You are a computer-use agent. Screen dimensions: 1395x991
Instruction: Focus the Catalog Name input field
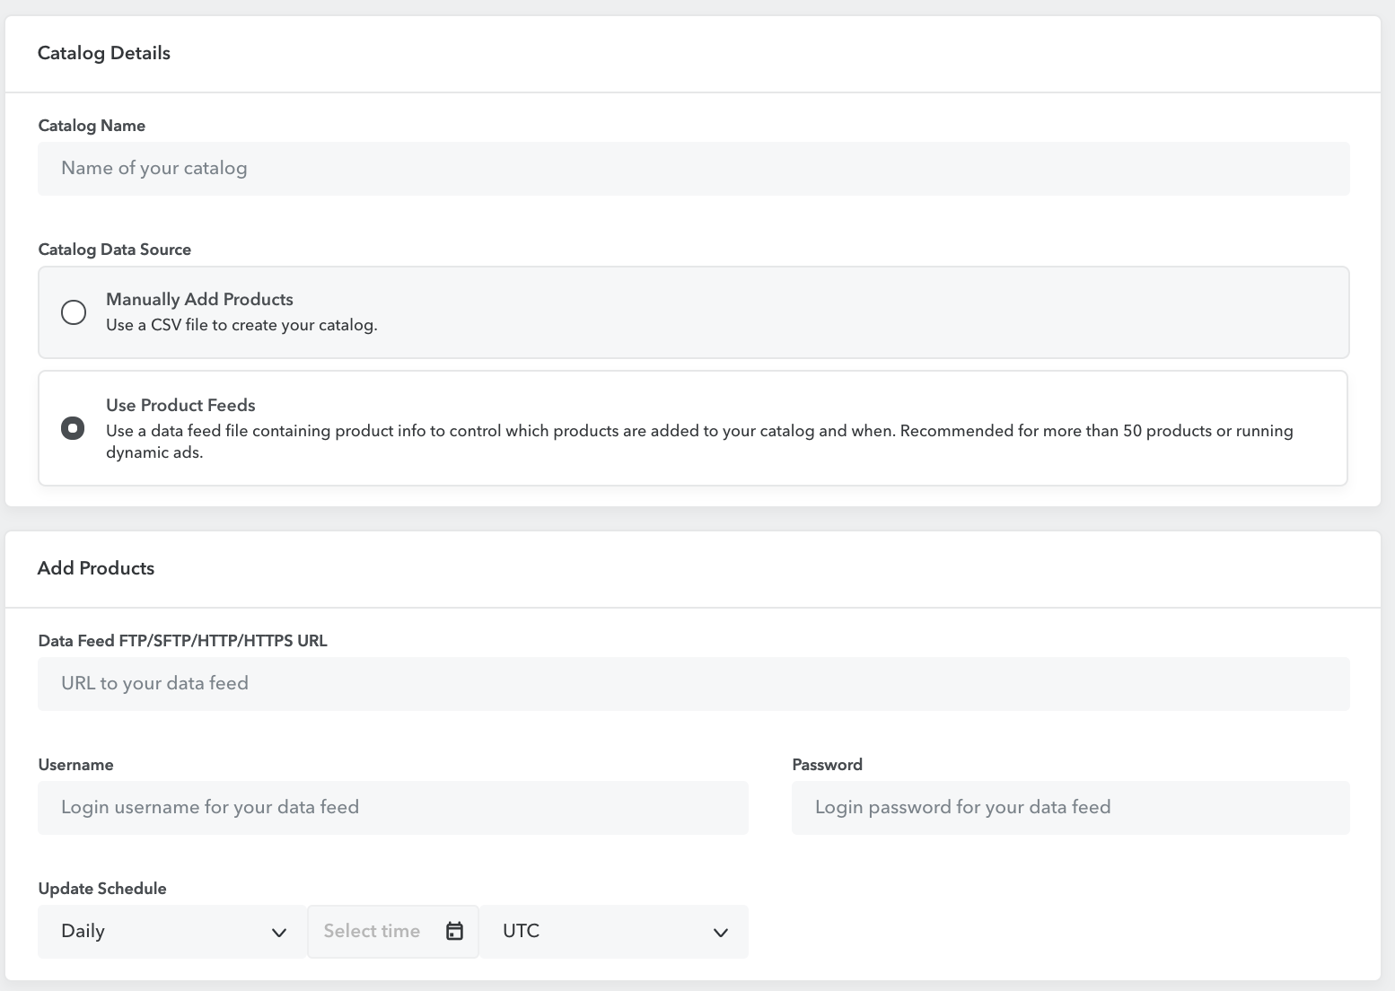693,169
